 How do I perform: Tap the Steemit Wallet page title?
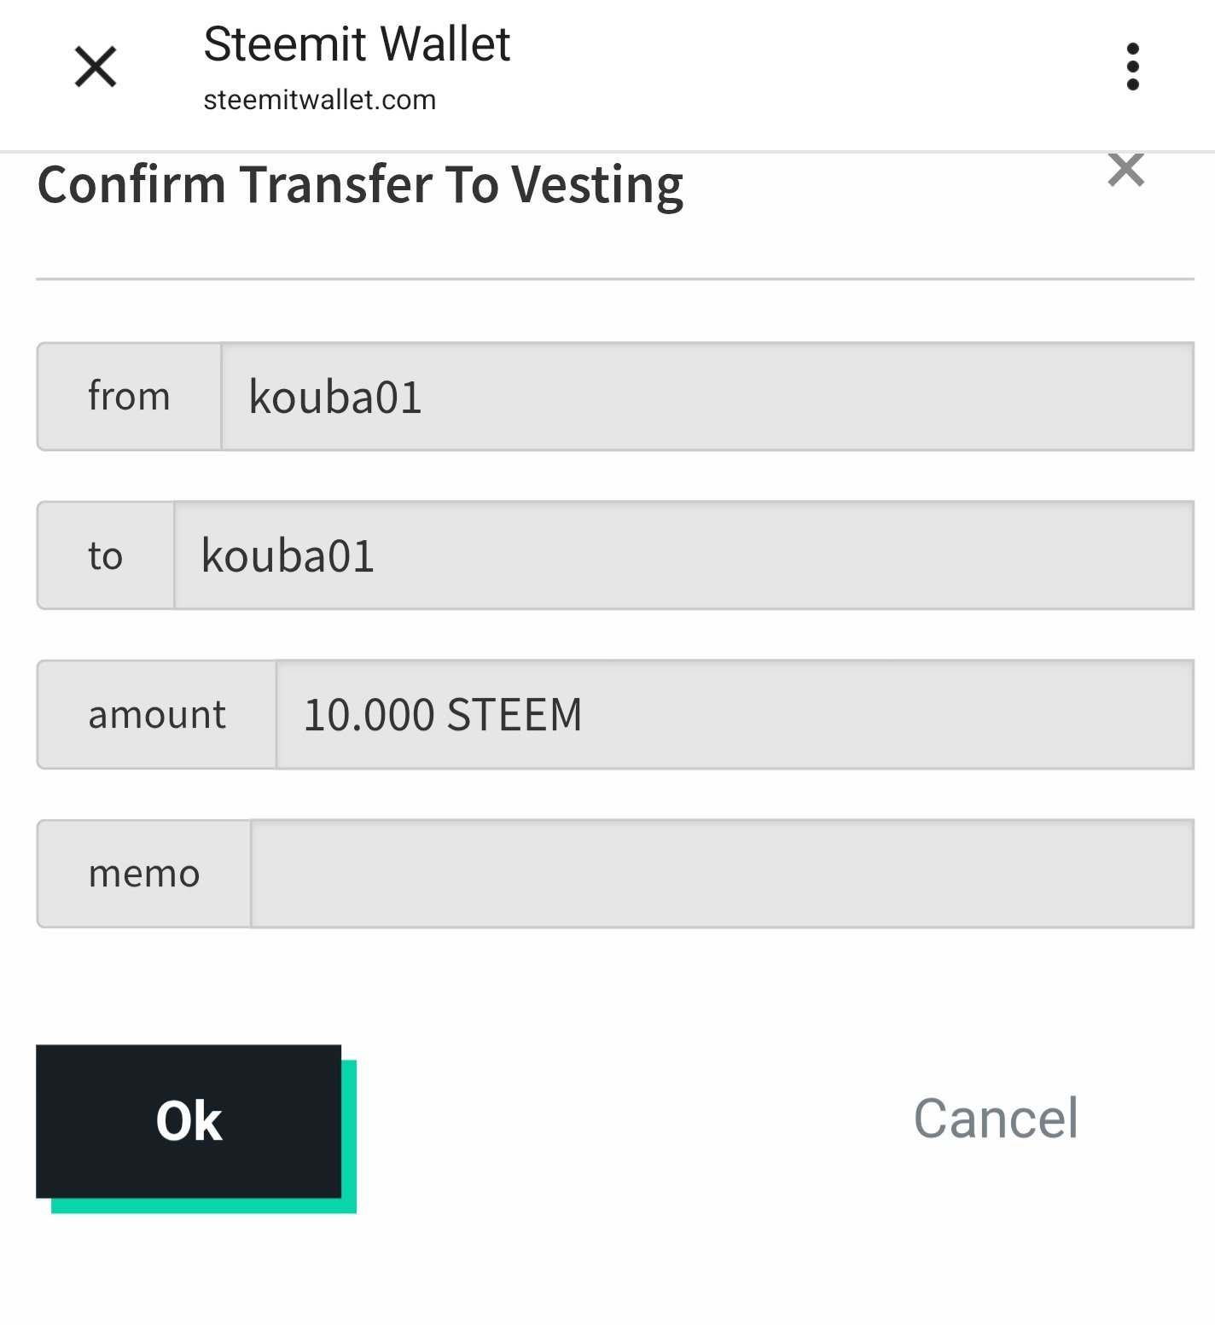tap(357, 44)
